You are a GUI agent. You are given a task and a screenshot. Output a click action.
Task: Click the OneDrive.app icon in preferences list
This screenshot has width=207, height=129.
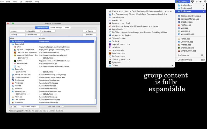tap(13, 100)
